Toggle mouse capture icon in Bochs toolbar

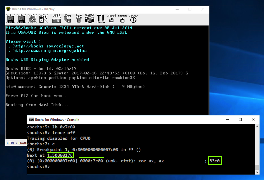tap(43, 19)
